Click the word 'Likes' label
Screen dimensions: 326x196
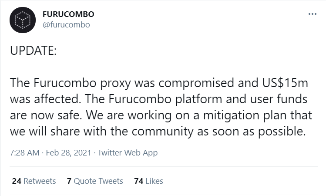pos(154,181)
